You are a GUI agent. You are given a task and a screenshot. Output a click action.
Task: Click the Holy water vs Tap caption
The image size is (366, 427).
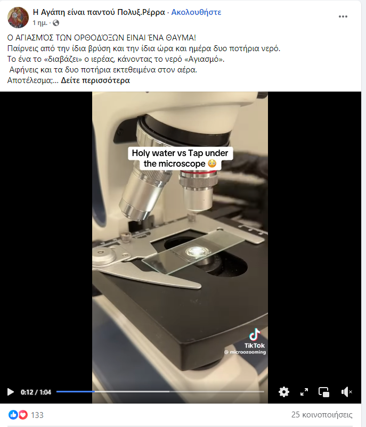[180, 158]
